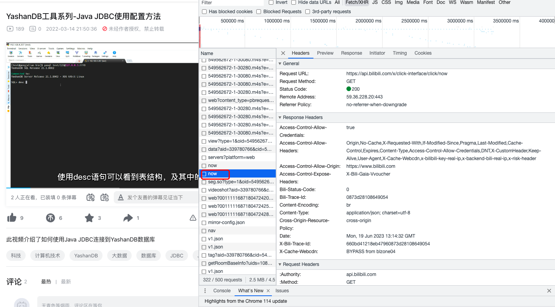Open the DevTools drawer three-dot menu
This screenshot has width=555, height=307.
tap(205, 291)
